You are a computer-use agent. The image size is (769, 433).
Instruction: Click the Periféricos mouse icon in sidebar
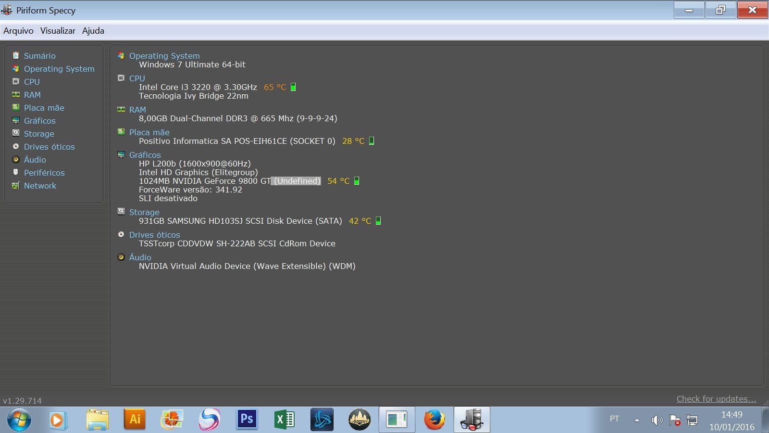(x=16, y=172)
